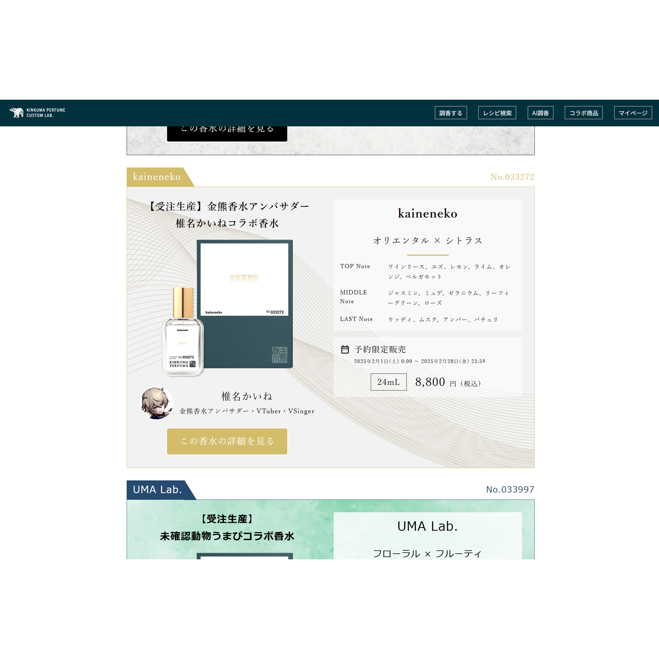Click the 椎名かいね avatar image
The image size is (659, 659).
pos(156,403)
